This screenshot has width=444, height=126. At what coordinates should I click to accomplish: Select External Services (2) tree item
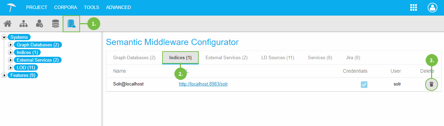point(38,60)
